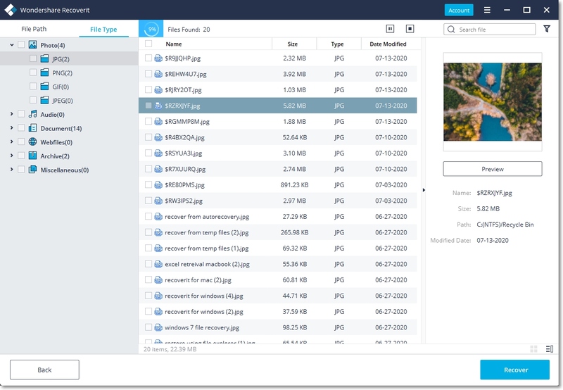
Task: Click the Photo category icon
Action: coord(32,45)
